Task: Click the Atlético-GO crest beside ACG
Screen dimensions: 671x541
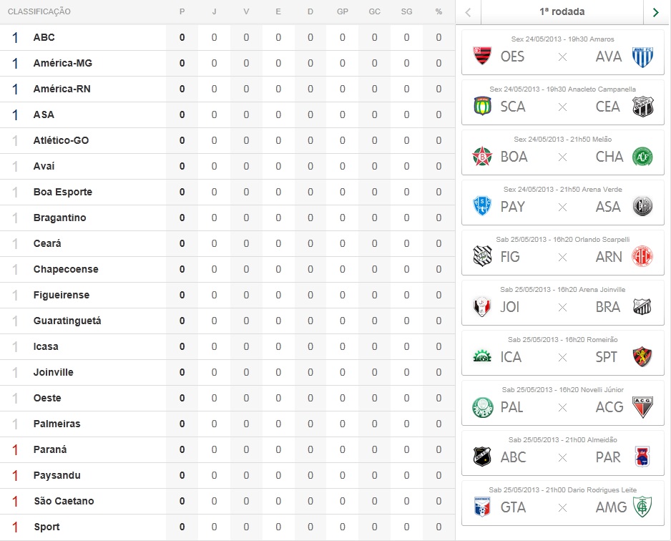Action: (642, 406)
